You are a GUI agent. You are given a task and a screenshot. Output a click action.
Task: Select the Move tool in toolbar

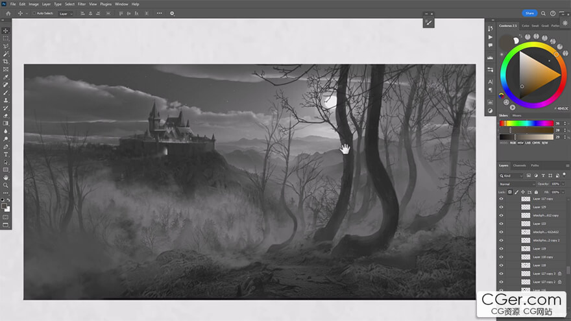5,31
